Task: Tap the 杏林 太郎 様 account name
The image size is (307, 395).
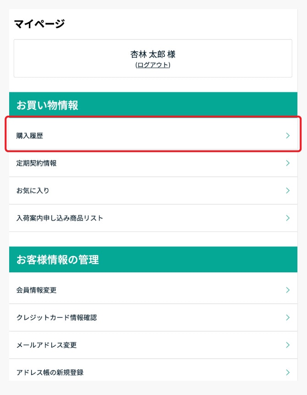Action: coord(153,54)
